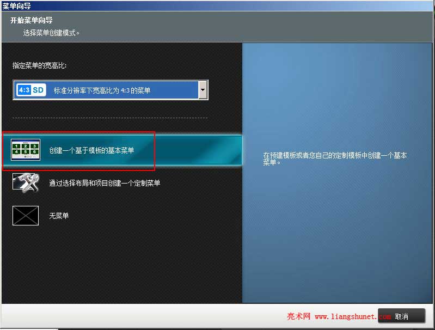Click the 指定菜单的宽高比 label
The image size is (435, 330).
coord(39,65)
